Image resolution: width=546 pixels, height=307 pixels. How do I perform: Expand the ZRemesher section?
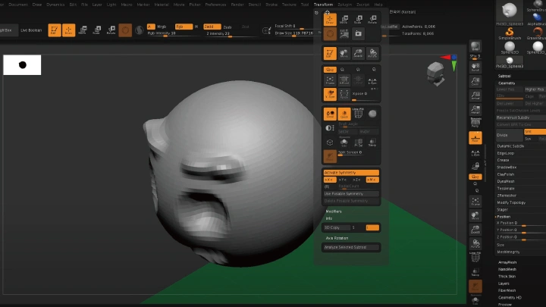pyautogui.click(x=507, y=196)
